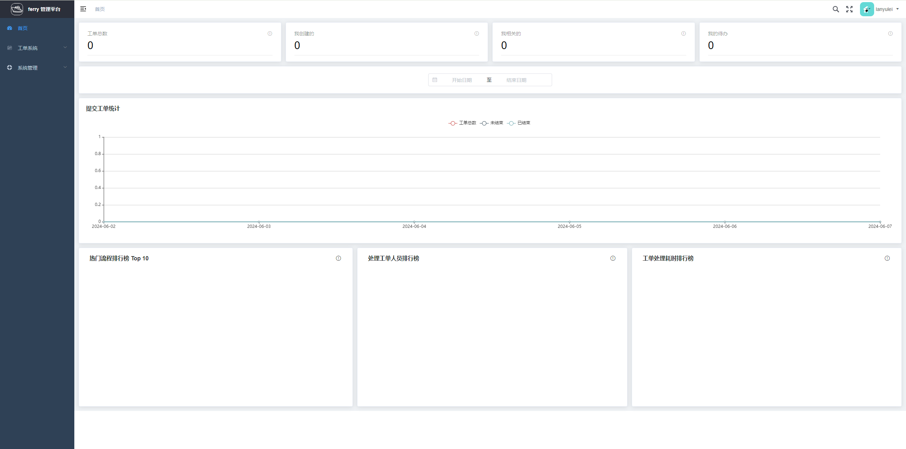Open the lanyulei user dropdown arrow
This screenshot has height=449, width=906.
[x=898, y=9]
